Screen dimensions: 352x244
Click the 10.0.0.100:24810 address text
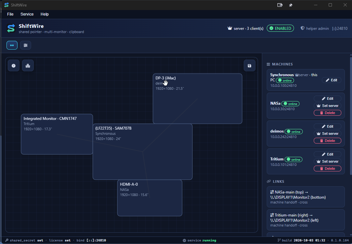point(283,86)
